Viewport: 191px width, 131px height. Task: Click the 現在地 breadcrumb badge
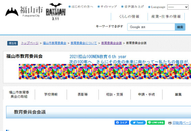click(x=12, y=43)
